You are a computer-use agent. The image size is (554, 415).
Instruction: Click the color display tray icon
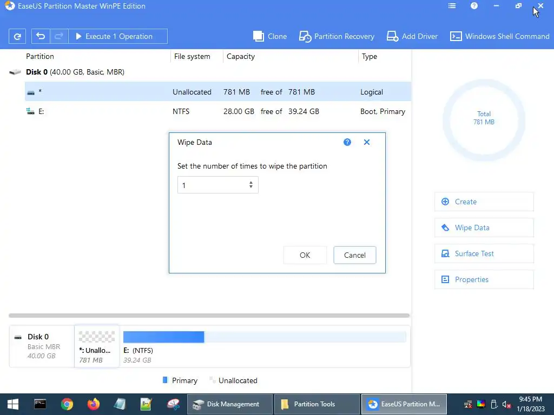pyautogui.click(x=481, y=404)
